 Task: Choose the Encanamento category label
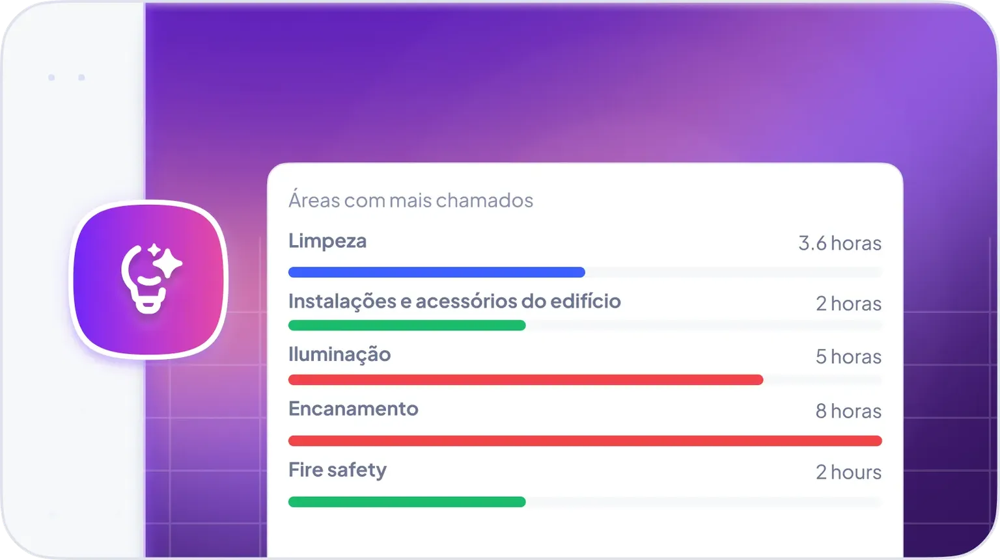[353, 409]
